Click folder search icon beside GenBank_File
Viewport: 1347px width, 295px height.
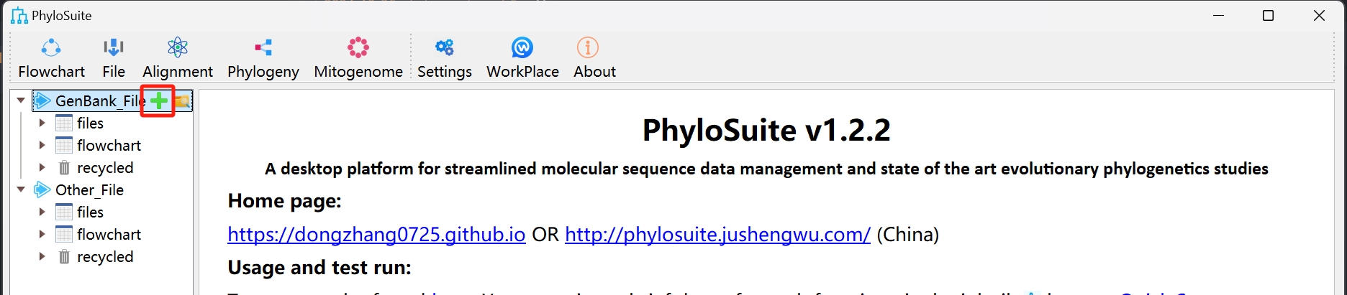click(x=183, y=102)
